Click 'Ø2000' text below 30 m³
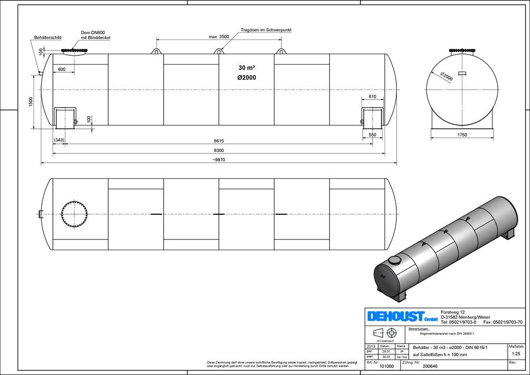Viewport: 530px width, 375px height. click(246, 77)
